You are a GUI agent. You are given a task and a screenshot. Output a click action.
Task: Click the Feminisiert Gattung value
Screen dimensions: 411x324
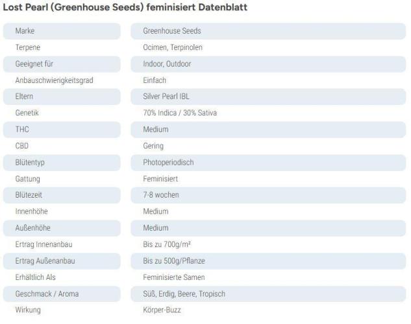[160, 179]
